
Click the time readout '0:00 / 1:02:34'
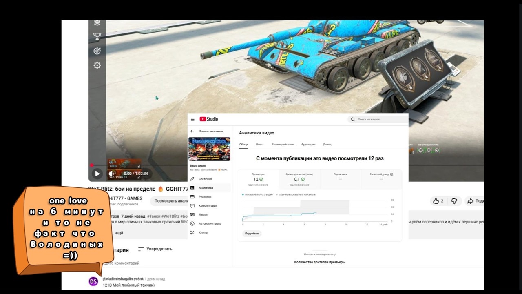136,174
